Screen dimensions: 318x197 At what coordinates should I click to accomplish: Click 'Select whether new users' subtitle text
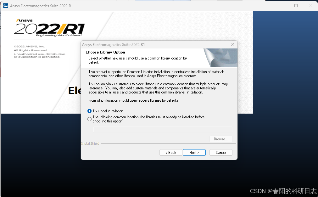[x=137, y=60]
